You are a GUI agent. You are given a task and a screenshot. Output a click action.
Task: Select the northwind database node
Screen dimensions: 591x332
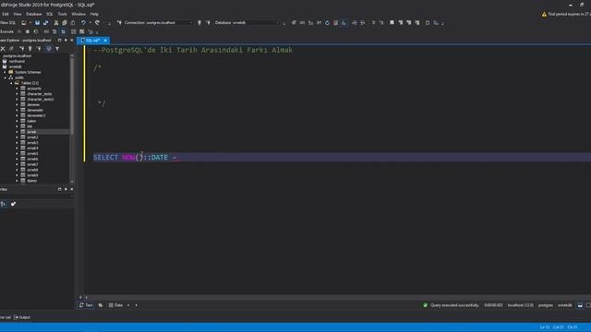click(17, 61)
